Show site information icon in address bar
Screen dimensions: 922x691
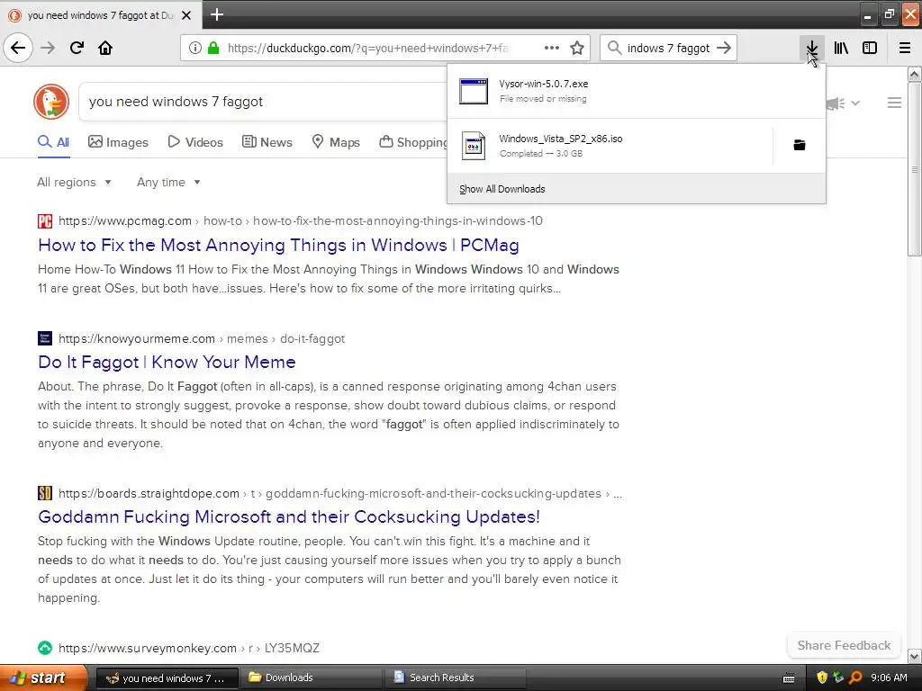point(195,49)
